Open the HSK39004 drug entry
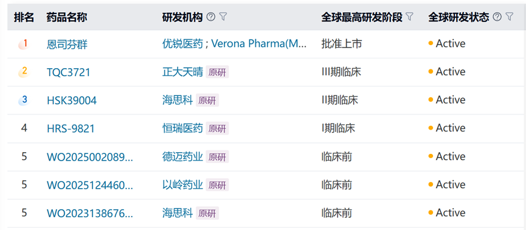 coord(72,100)
